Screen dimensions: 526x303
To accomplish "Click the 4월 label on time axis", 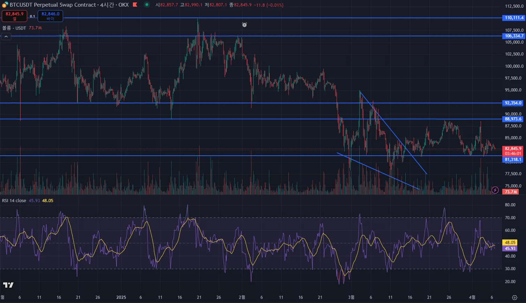I will pyautogui.click(x=472, y=297).
